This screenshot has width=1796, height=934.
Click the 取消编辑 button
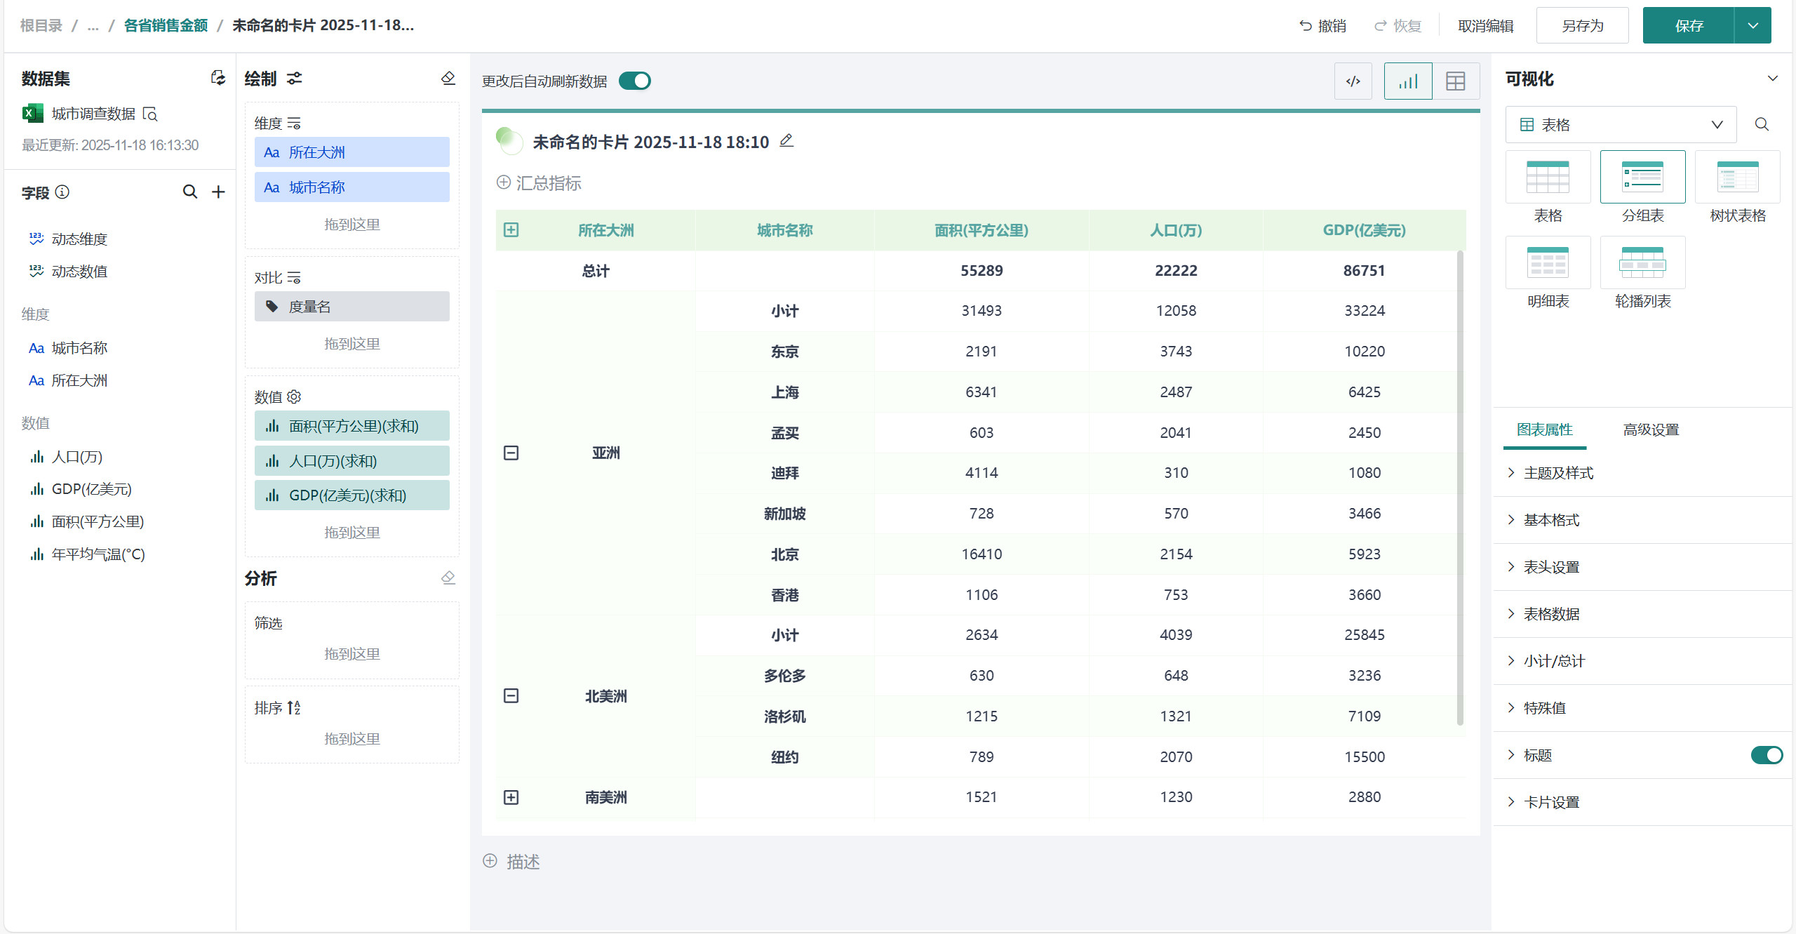[1485, 26]
